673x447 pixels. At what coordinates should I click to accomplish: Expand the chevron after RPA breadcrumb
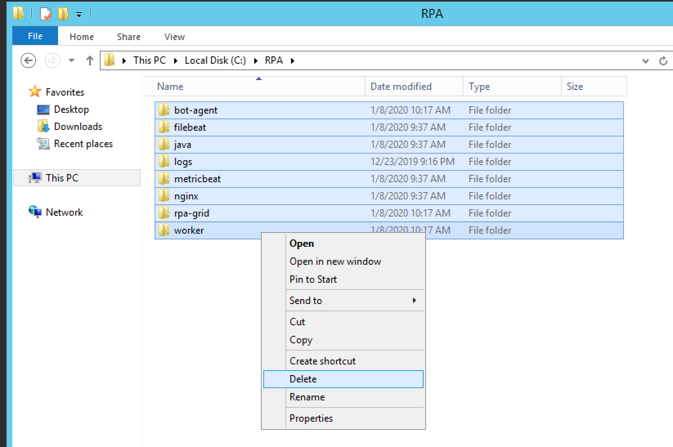click(293, 60)
